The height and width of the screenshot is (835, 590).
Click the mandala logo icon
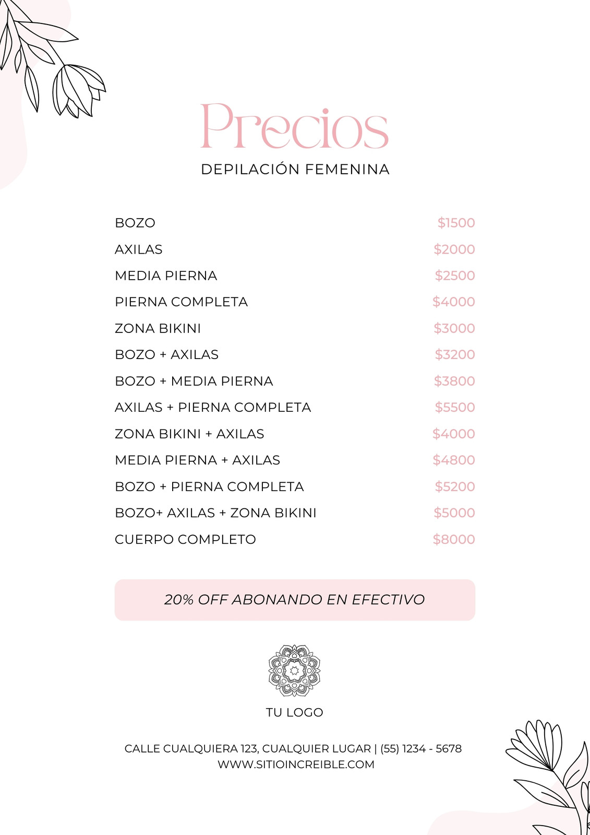294,671
